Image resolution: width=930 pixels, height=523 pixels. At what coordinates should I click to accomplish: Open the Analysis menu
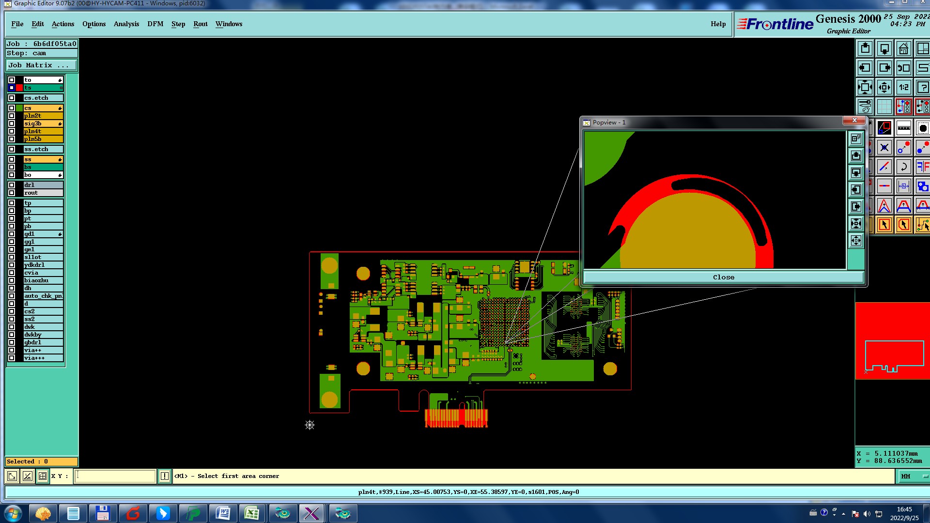click(x=126, y=24)
